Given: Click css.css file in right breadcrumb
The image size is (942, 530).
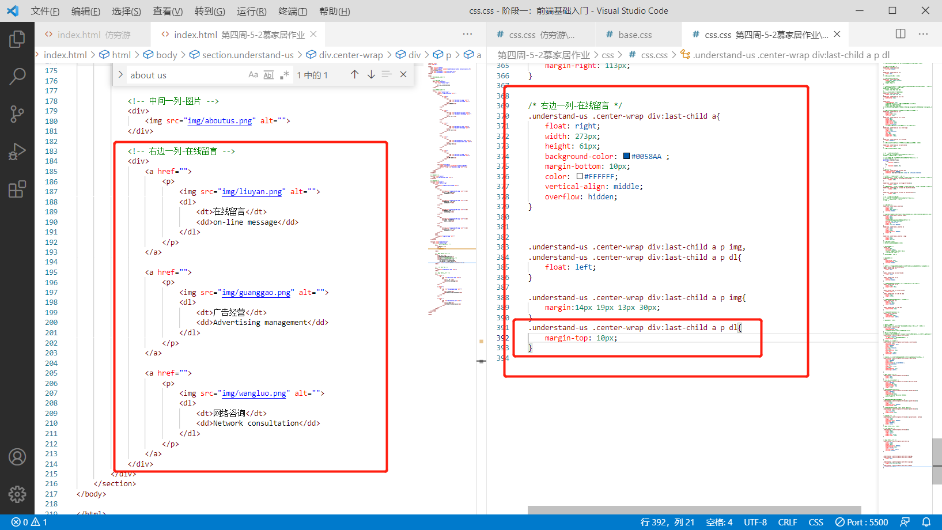Looking at the screenshot, I should [654, 55].
